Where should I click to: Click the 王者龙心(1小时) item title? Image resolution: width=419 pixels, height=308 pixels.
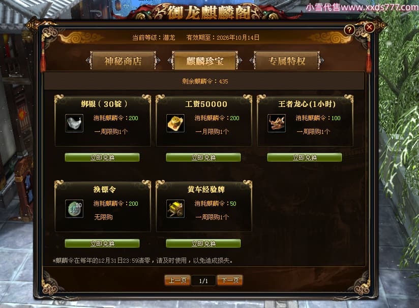point(307,104)
